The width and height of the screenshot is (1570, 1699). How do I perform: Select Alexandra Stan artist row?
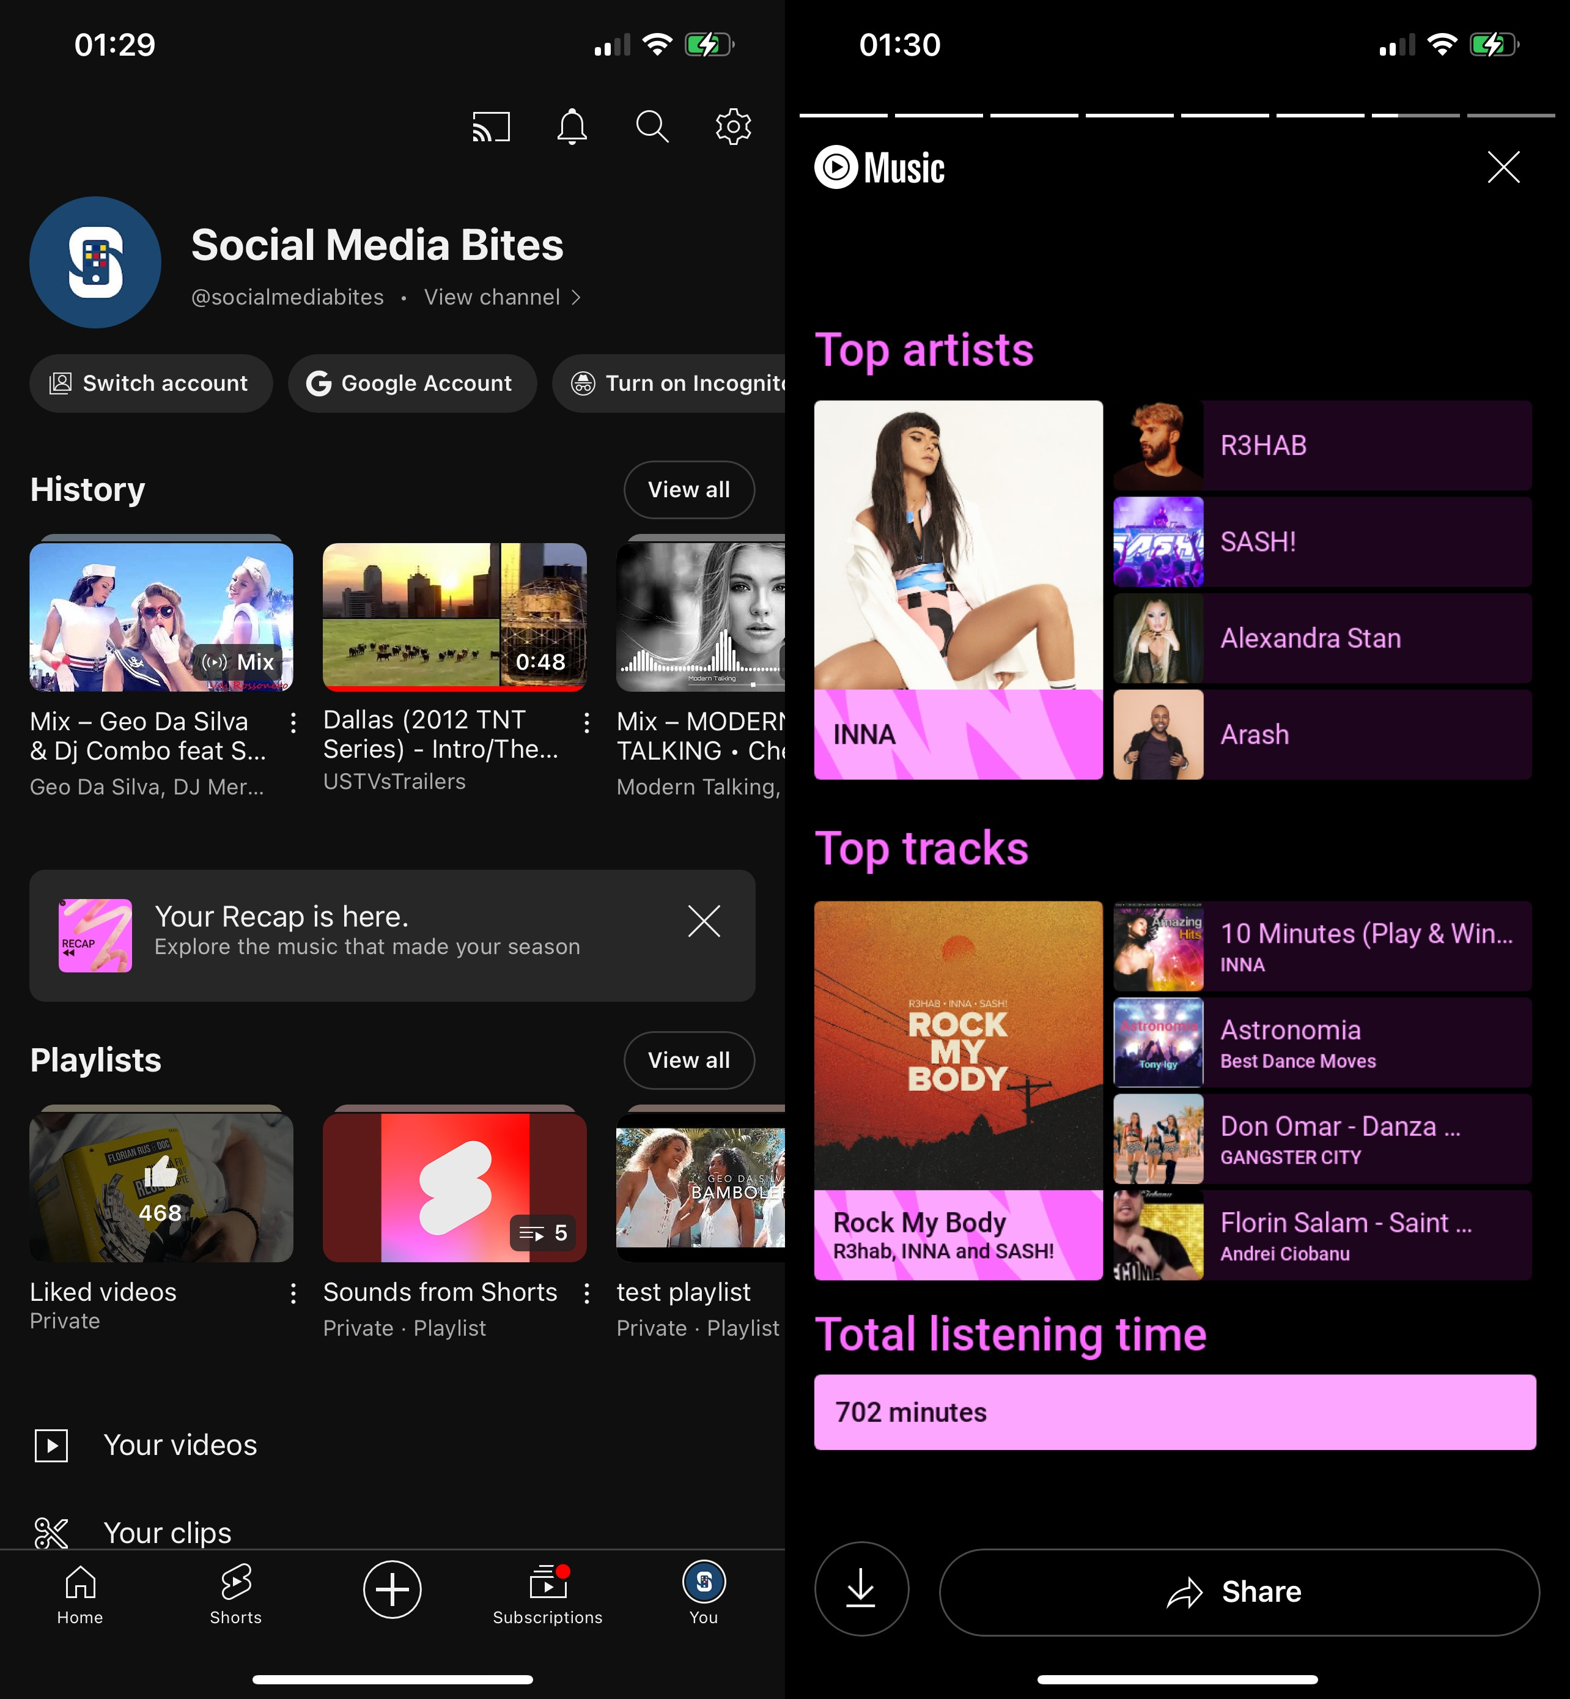pos(1323,639)
